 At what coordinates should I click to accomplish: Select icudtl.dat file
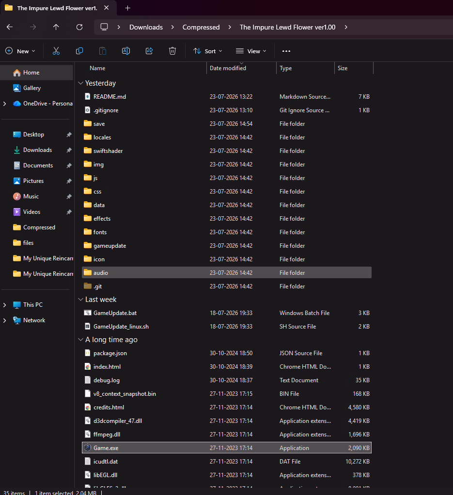coord(227,462)
